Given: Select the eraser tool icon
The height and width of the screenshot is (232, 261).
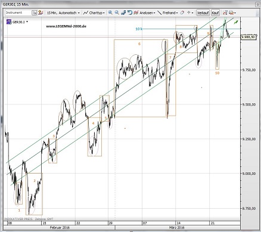Looking at the screenshot, I should [x=182, y=13].
